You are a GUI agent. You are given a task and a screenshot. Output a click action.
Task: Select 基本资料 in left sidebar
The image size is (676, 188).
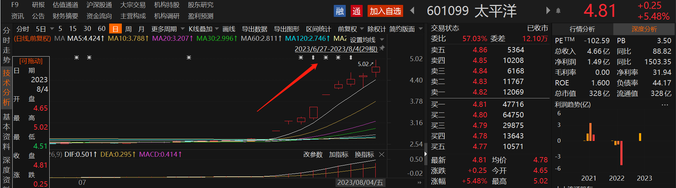click(6, 132)
